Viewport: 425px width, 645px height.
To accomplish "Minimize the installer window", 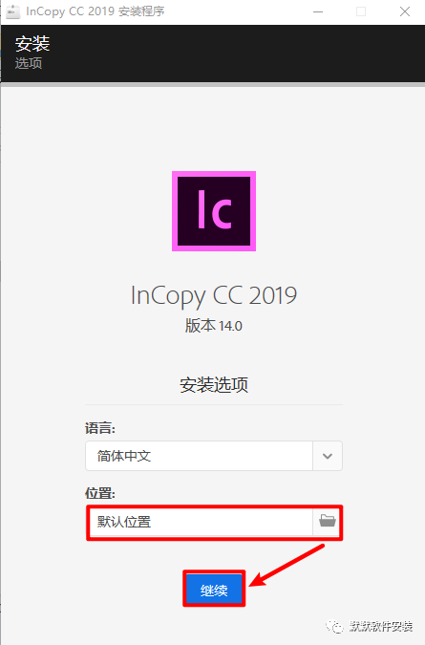I will pyautogui.click(x=318, y=11).
